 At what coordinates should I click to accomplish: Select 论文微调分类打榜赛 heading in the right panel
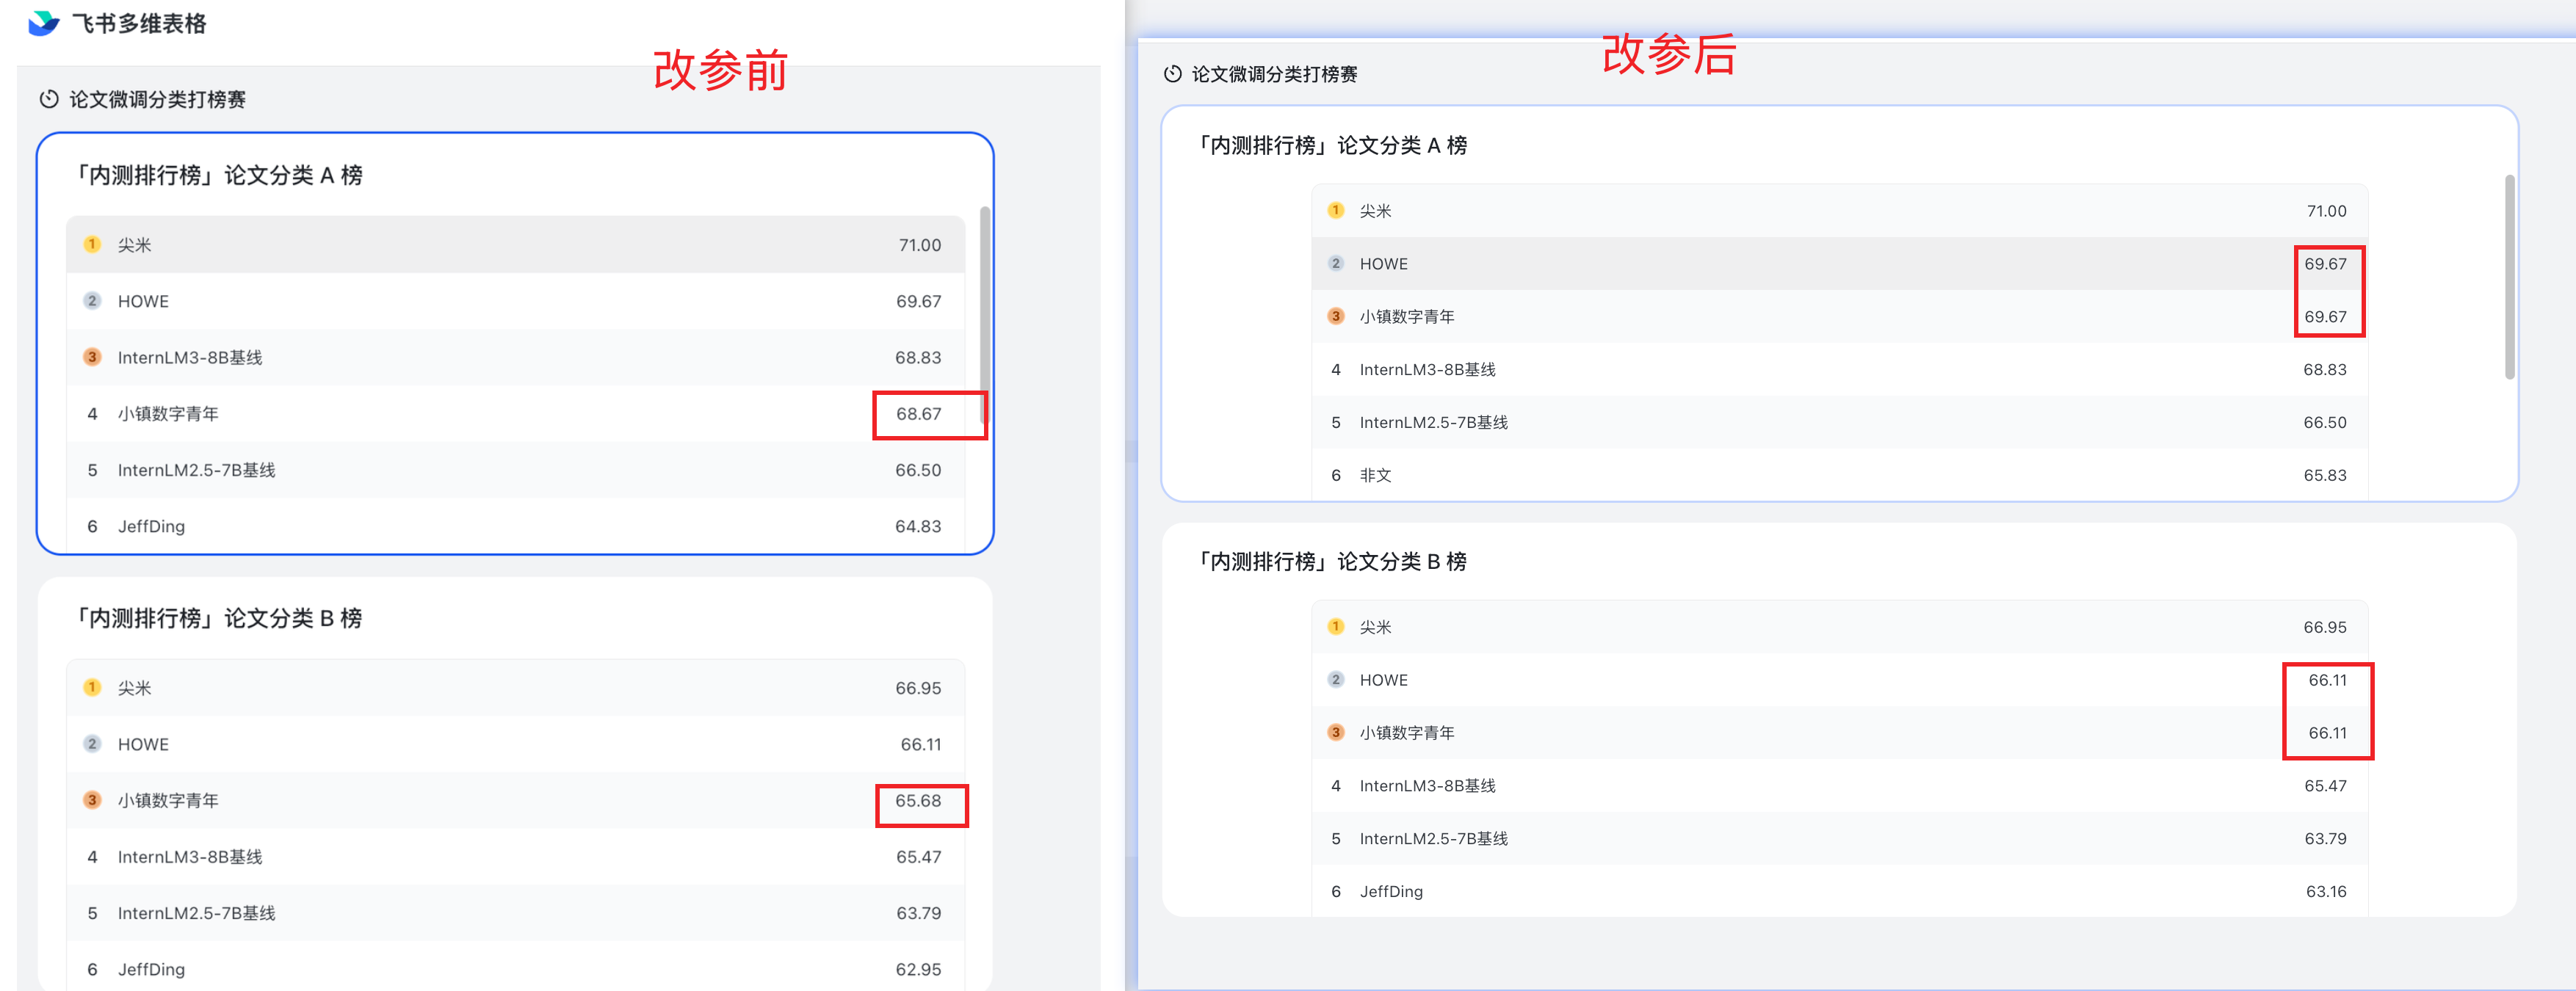coord(1274,74)
